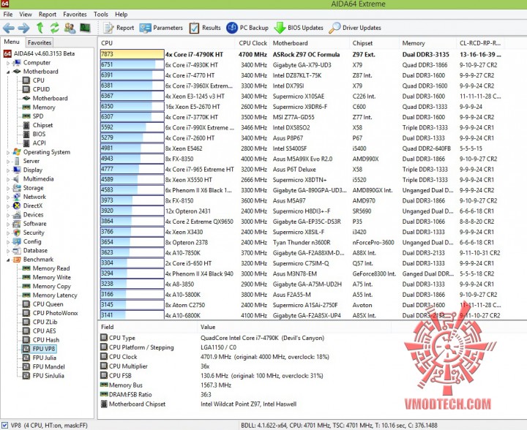The width and height of the screenshot is (527, 430).
Task: Click the green monitor graph toolbar icon
Action: pyautogui.click(x=85, y=28)
